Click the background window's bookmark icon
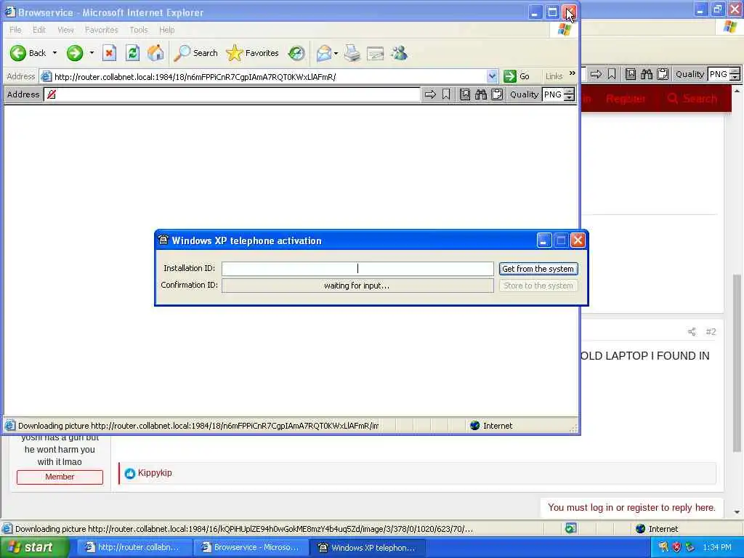The height and width of the screenshot is (558, 744). click(x=612, y=74)
